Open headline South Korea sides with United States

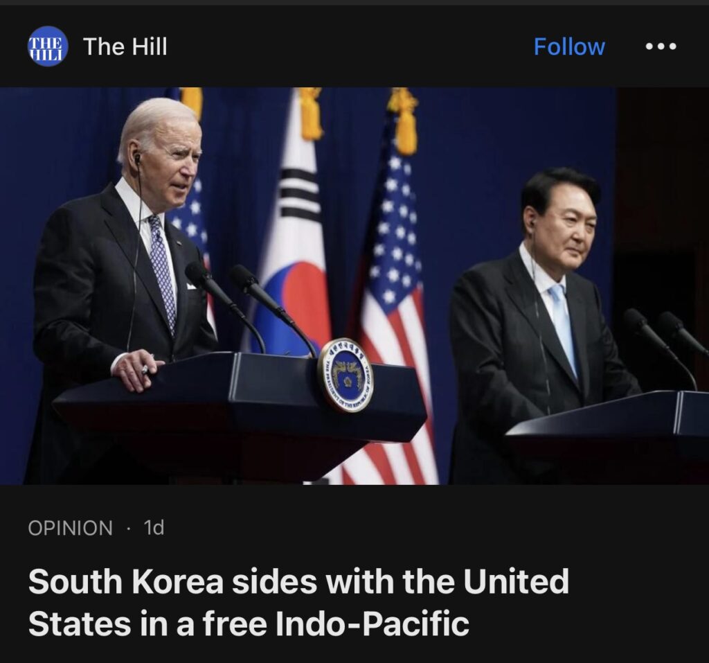pos(298,602)
